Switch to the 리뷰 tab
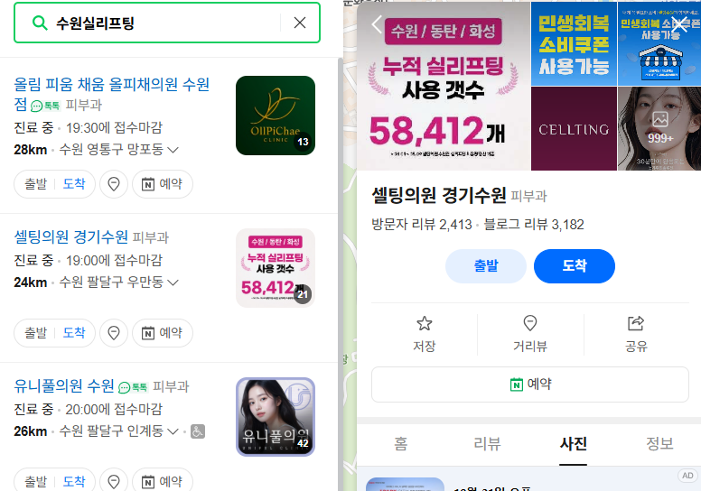701x491 pixels. tap(487, 444)
